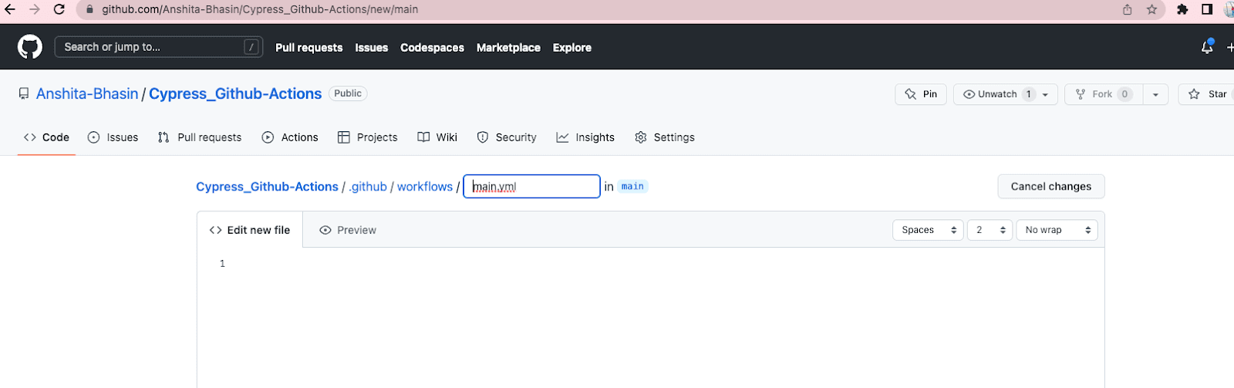
Task: Open the Actions tab
Action: coord(290,137)
